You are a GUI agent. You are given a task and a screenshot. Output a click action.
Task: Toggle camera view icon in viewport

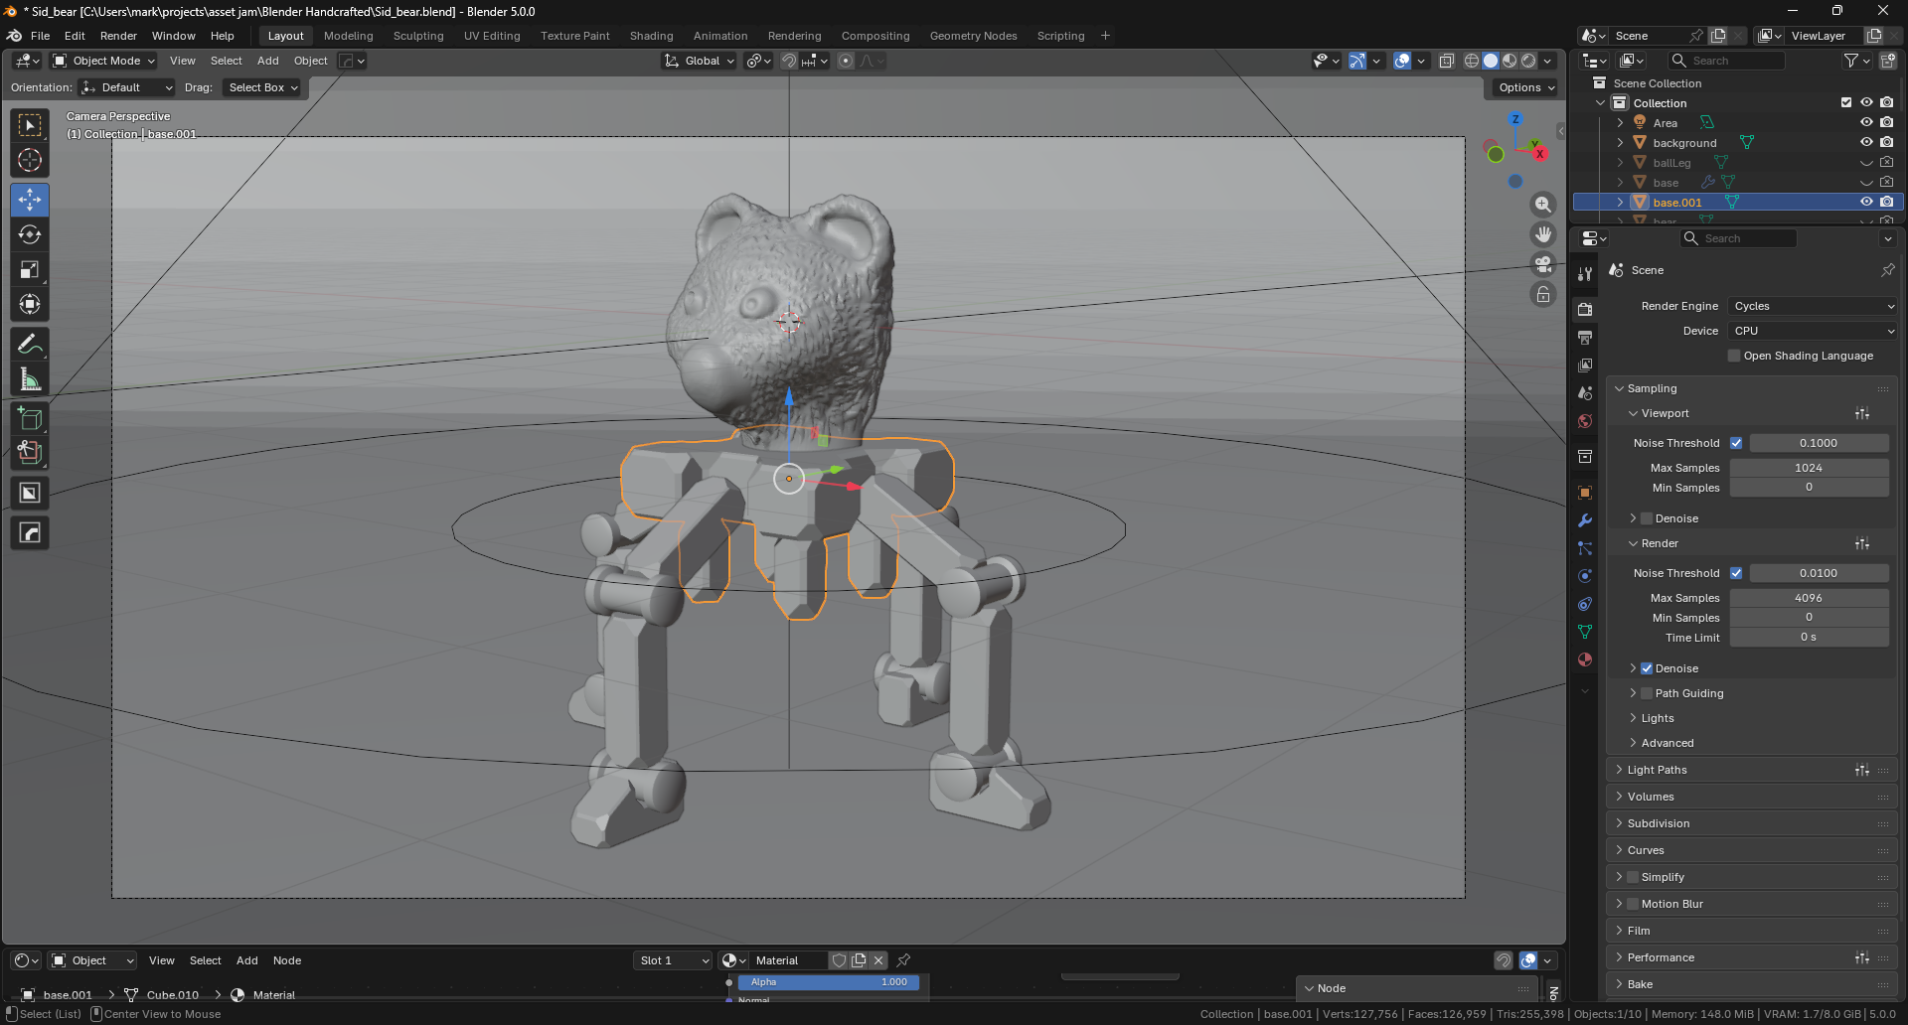click(x=1542, y=264)
